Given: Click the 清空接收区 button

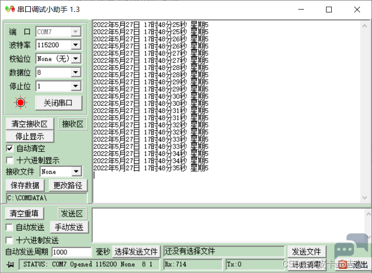Looking at the screenshot, I should (30, 124).
